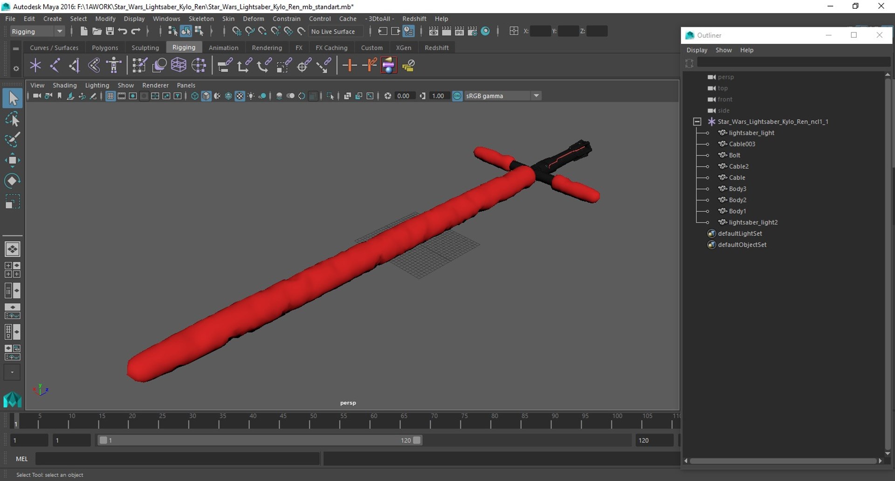Screen dimensions: 895x481
Task: Select the IK Handle shelf tool
Action: [x=75, y=66]
